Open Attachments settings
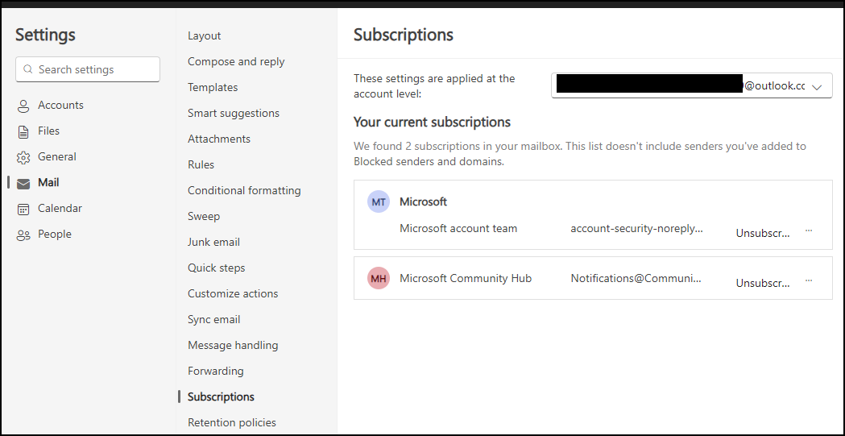 [219, 139]
